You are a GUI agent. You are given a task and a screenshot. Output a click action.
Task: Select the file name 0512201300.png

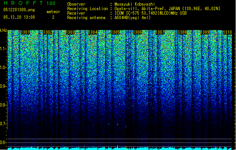pyautogui.click(x=19, y=10)
